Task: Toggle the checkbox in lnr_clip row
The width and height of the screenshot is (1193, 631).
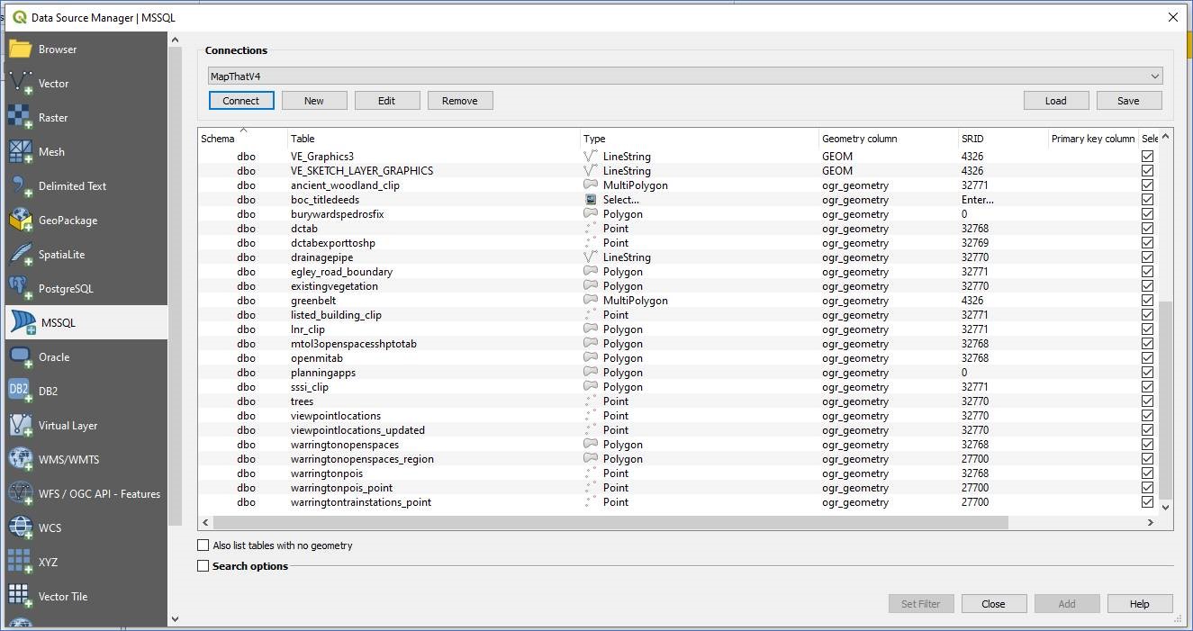Action: pyautogui.click(x=1147, y=329)
